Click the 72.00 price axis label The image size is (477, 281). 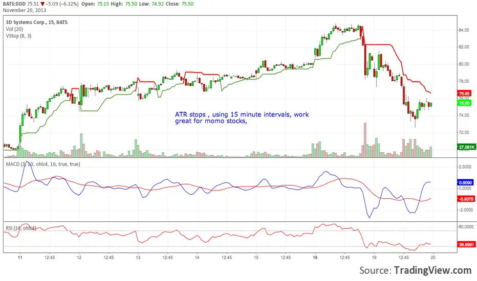point(464,132)
